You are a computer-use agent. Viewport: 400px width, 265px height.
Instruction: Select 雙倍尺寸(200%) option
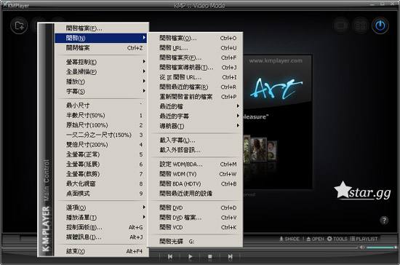102,144
